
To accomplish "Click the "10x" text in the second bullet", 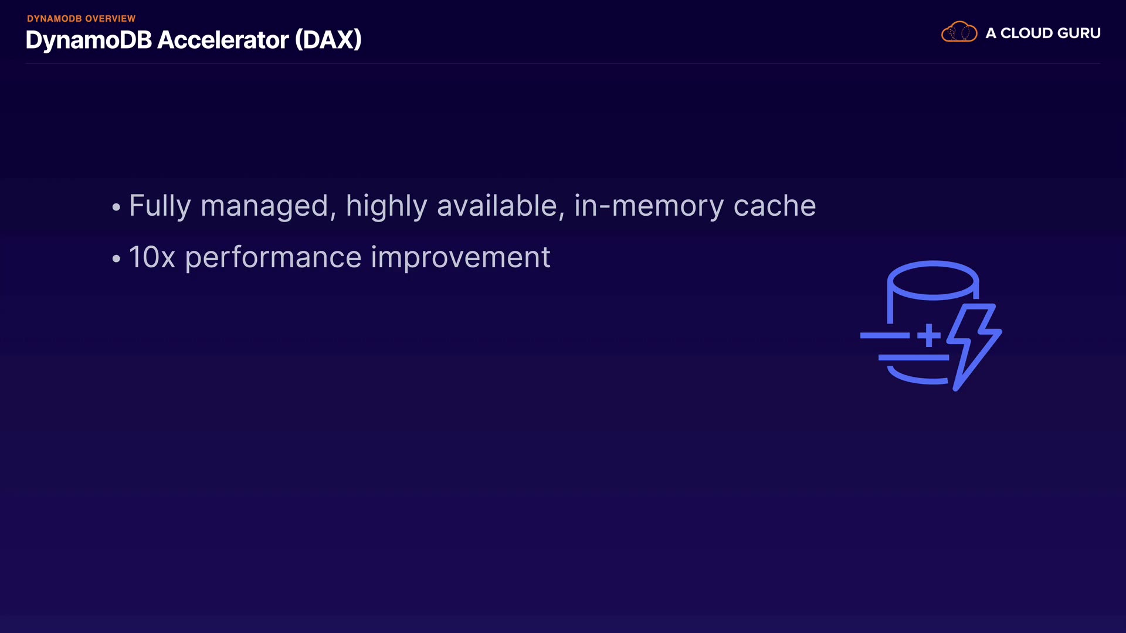I will (152, 257).
